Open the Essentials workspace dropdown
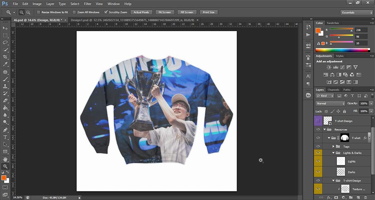The height and width of the screenshot is (200, 375). 356,12
